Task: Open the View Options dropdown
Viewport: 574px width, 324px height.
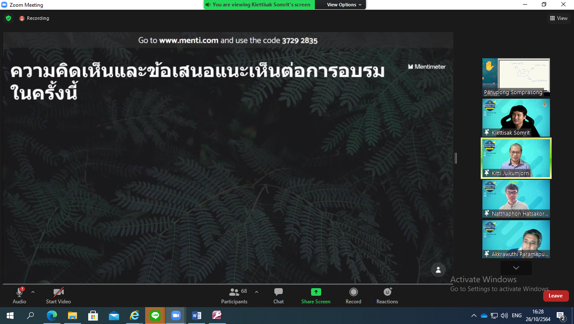Action: [x=344, y=5]
